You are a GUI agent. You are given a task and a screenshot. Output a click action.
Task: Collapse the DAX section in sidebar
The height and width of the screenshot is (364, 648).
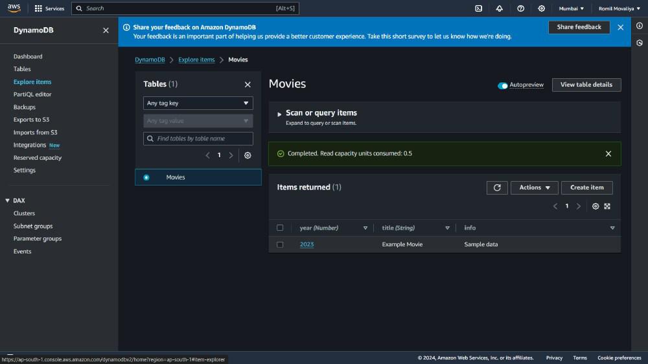[x=7, y=201]
